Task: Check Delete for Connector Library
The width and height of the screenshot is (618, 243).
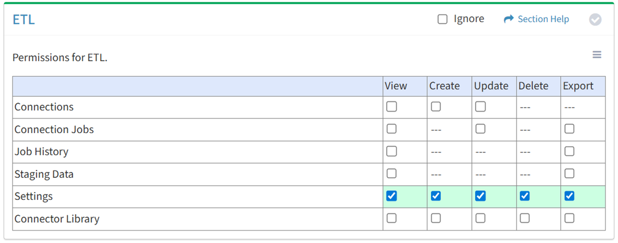Action: tap(525, 218)
